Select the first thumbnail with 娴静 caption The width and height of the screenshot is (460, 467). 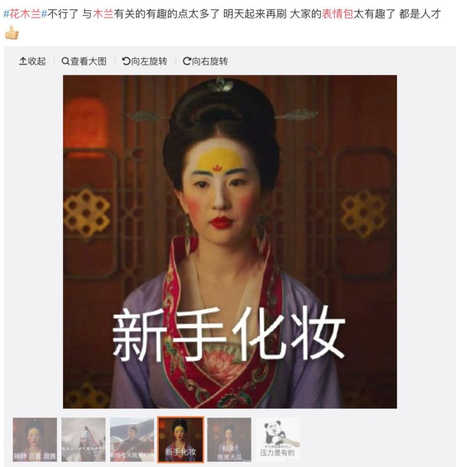tap(35, 439)
